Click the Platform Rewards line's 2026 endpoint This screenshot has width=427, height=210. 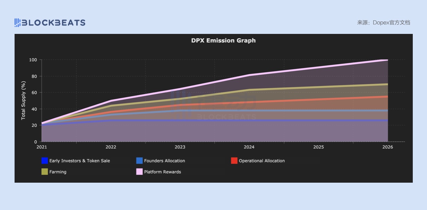(x=387, y=60)
